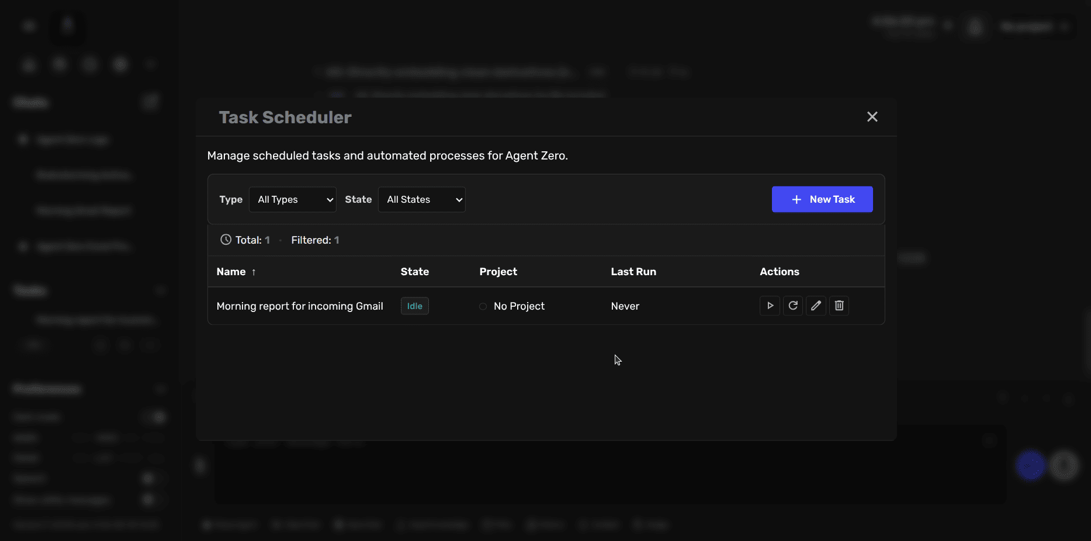Select the State column header

click(414, 272)
